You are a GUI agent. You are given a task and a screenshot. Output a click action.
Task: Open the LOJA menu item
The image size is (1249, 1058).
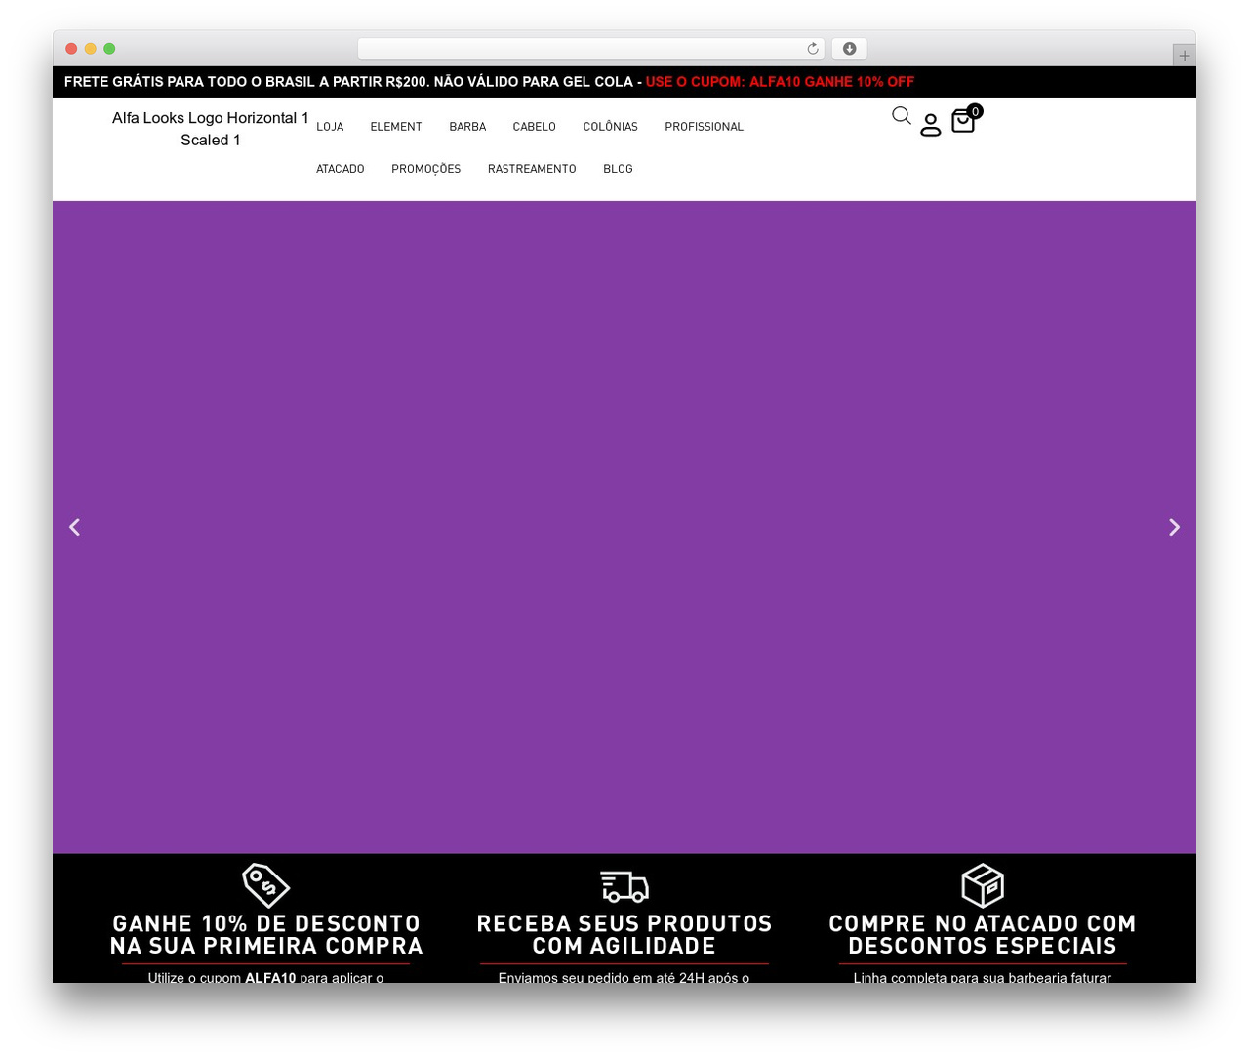[330, 127]
